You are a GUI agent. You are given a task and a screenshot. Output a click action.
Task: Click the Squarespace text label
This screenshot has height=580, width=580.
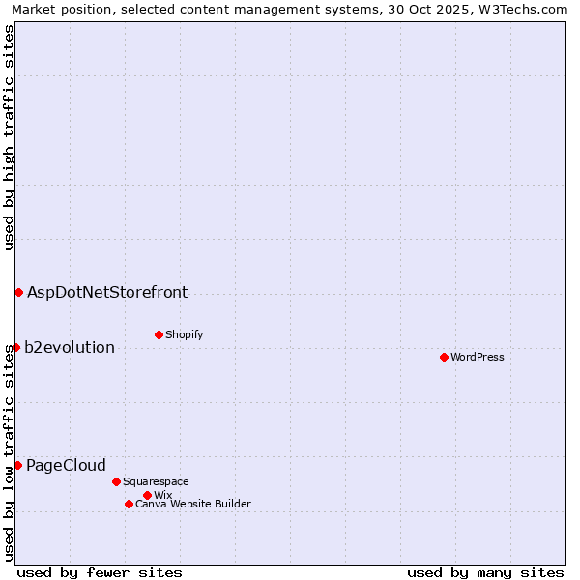click(156, 481)
